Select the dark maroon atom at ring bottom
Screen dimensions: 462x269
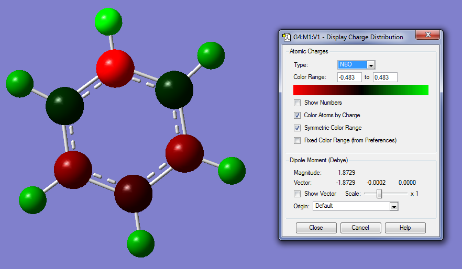[x=134, y=194]
